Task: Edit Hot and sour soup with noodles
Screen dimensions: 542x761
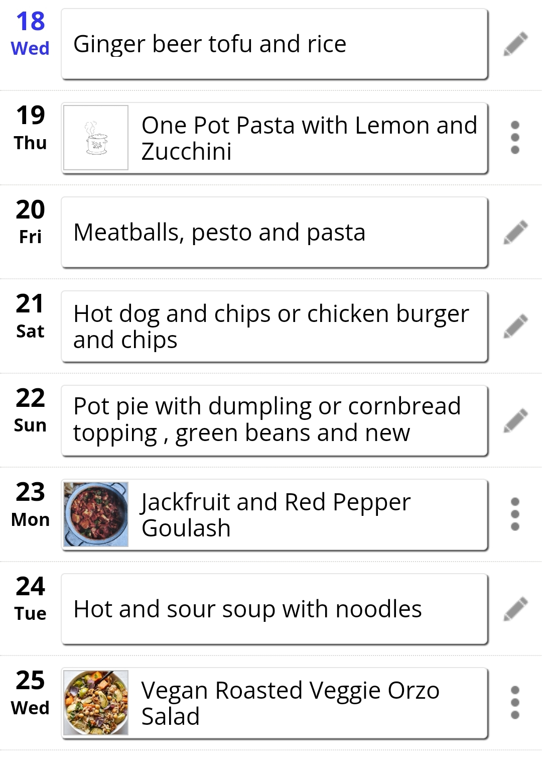Action: [515, 609]
